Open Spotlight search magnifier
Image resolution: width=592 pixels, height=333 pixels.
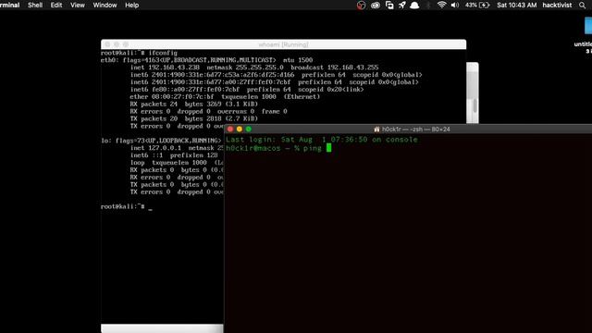point(582,6)
